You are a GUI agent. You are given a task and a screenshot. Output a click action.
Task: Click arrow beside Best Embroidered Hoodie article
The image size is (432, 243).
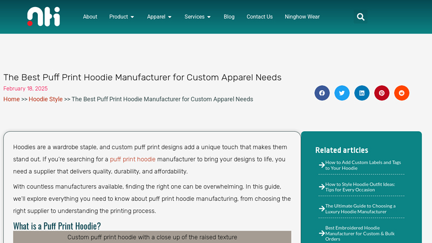pos(321,233)
